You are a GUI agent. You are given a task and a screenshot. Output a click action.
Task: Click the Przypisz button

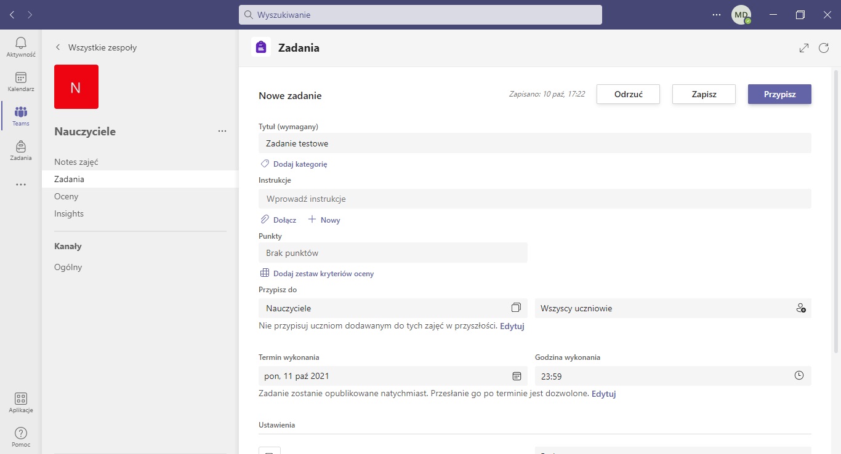pos(779,94)
